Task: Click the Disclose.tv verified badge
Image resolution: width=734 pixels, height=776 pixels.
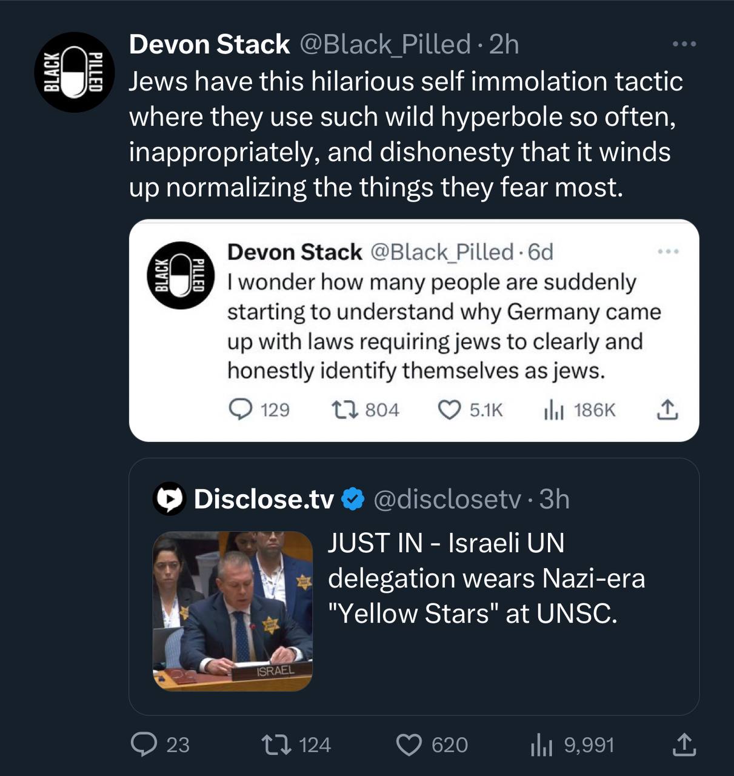Action: (x=353, y=499)
